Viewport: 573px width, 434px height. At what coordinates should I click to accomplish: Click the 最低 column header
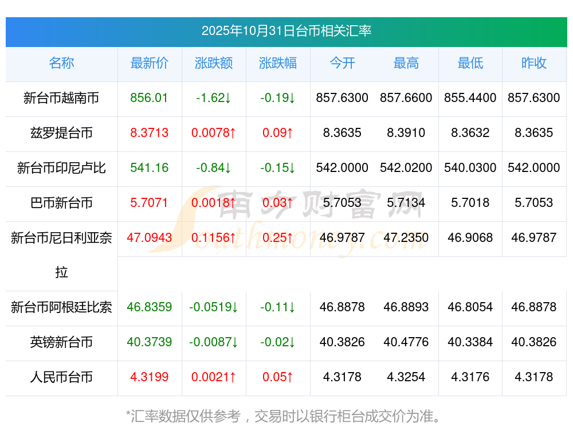[x=470, y=63]
